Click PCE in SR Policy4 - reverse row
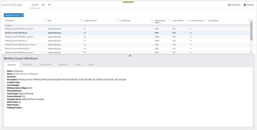This screenshot has width=257, height=130. 174,29
